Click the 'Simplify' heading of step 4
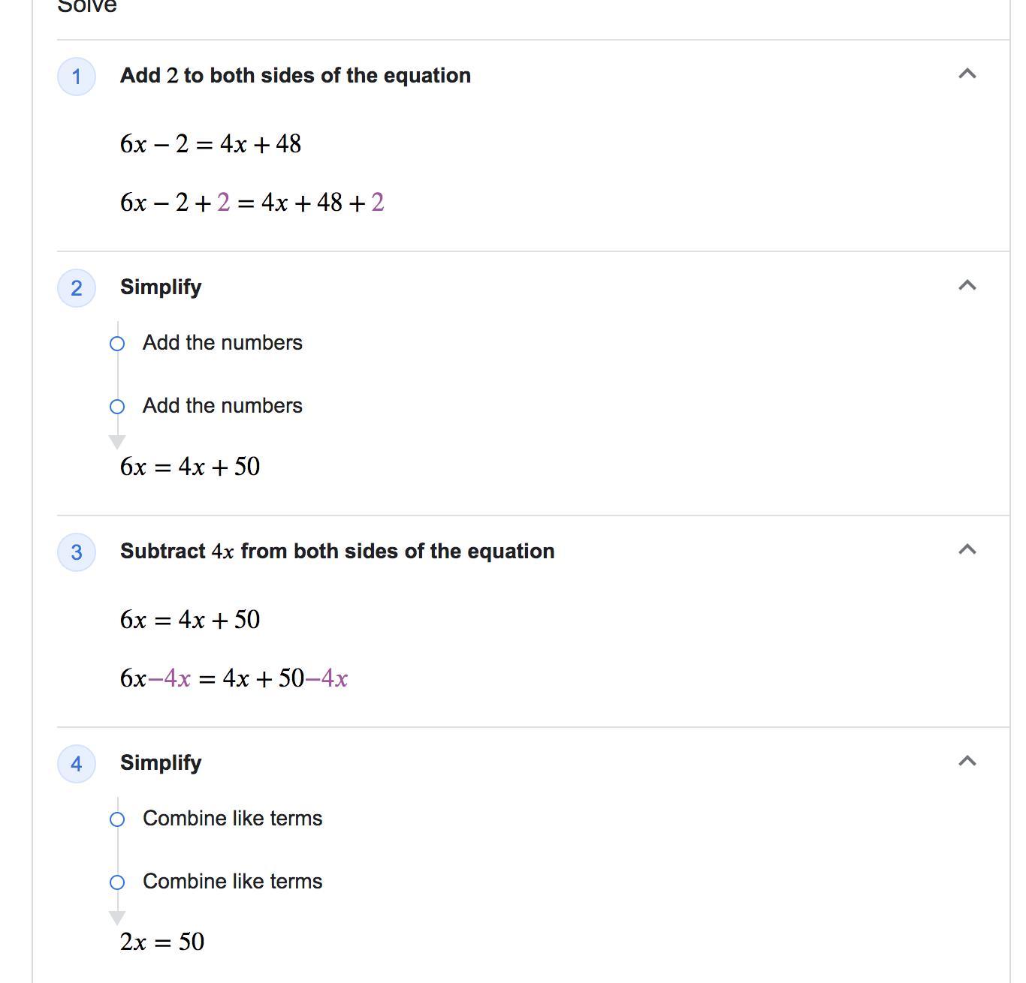Screen dimensions: 1026x983 tap(161, 763)
